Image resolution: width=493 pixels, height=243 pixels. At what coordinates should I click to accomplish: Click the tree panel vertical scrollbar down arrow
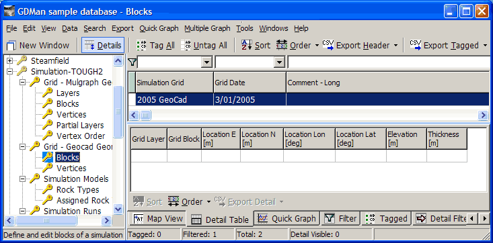tap(118, 209)
